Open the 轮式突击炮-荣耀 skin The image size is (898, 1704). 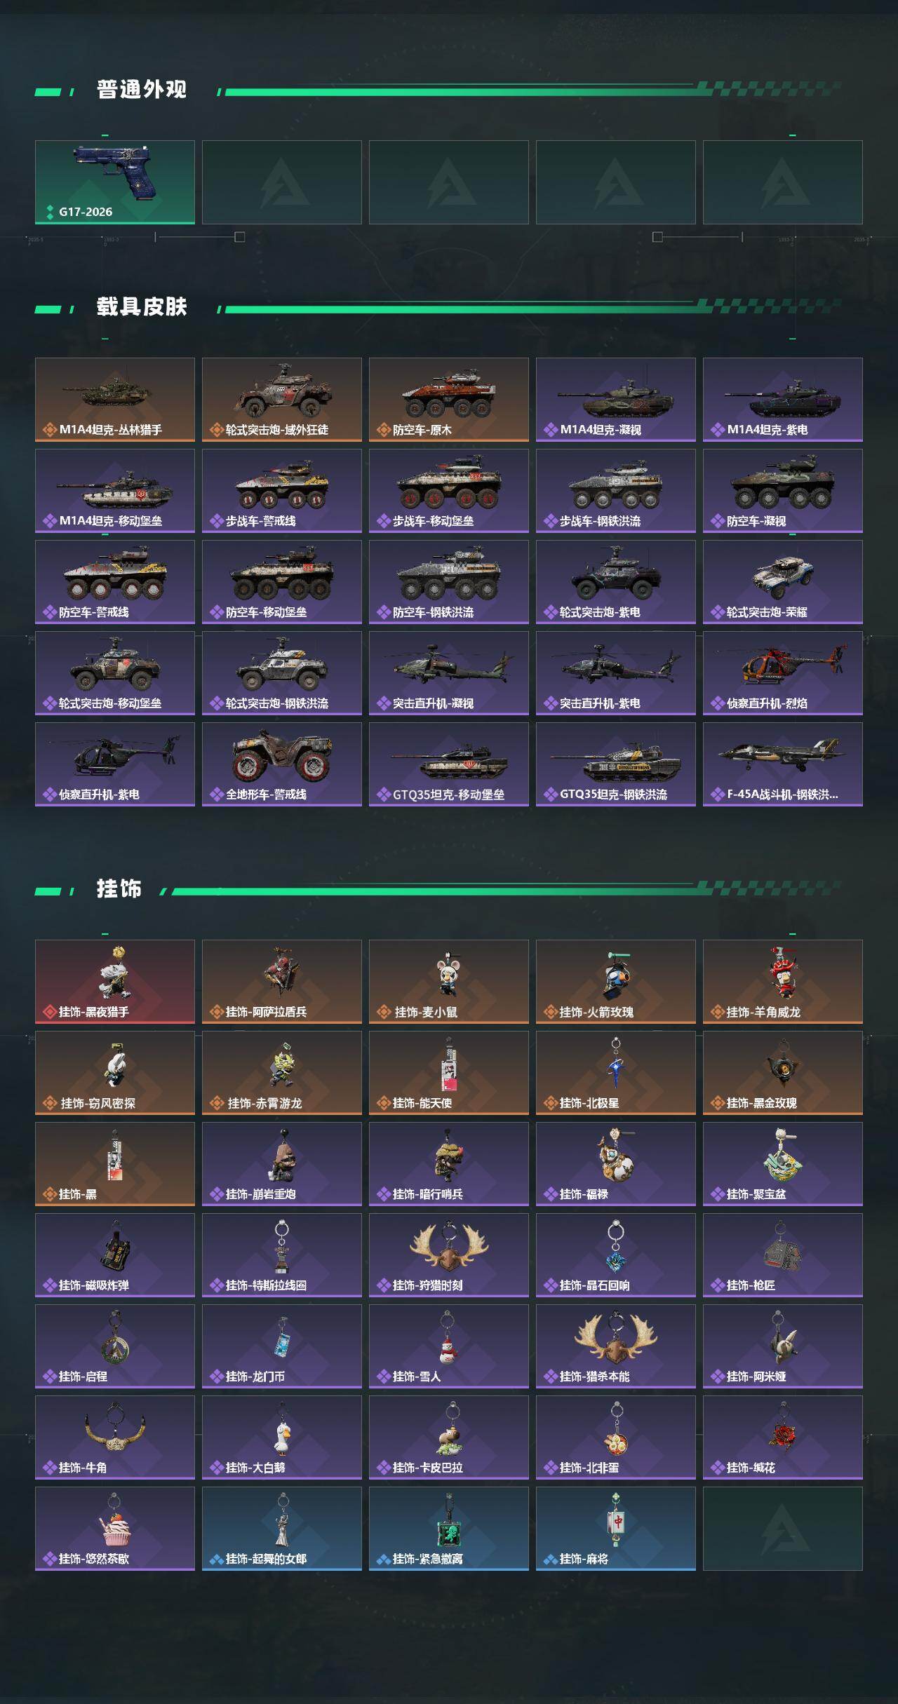(x=783, y=582)
